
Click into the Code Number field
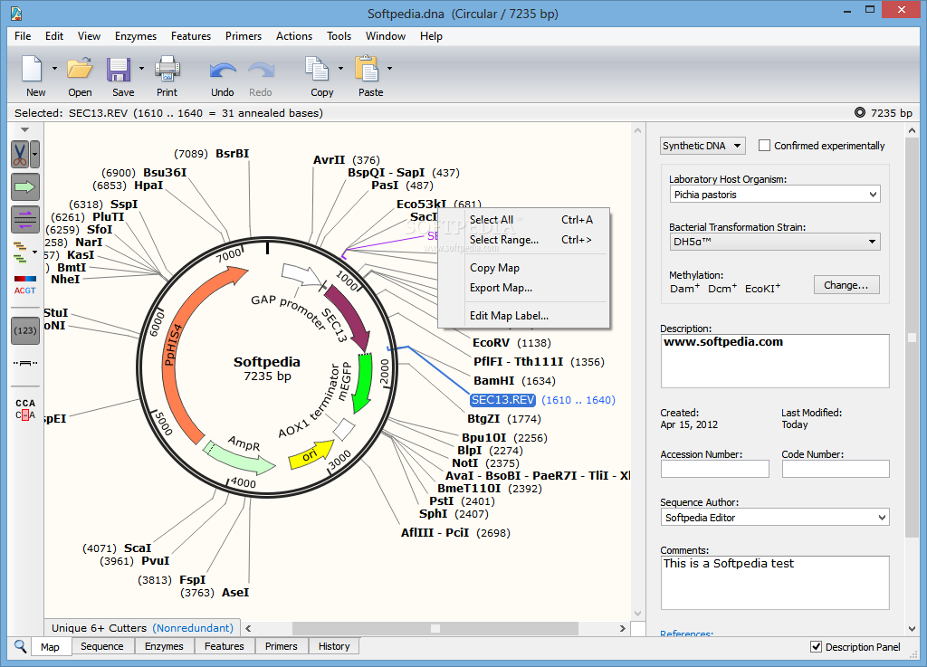[836, 469]
